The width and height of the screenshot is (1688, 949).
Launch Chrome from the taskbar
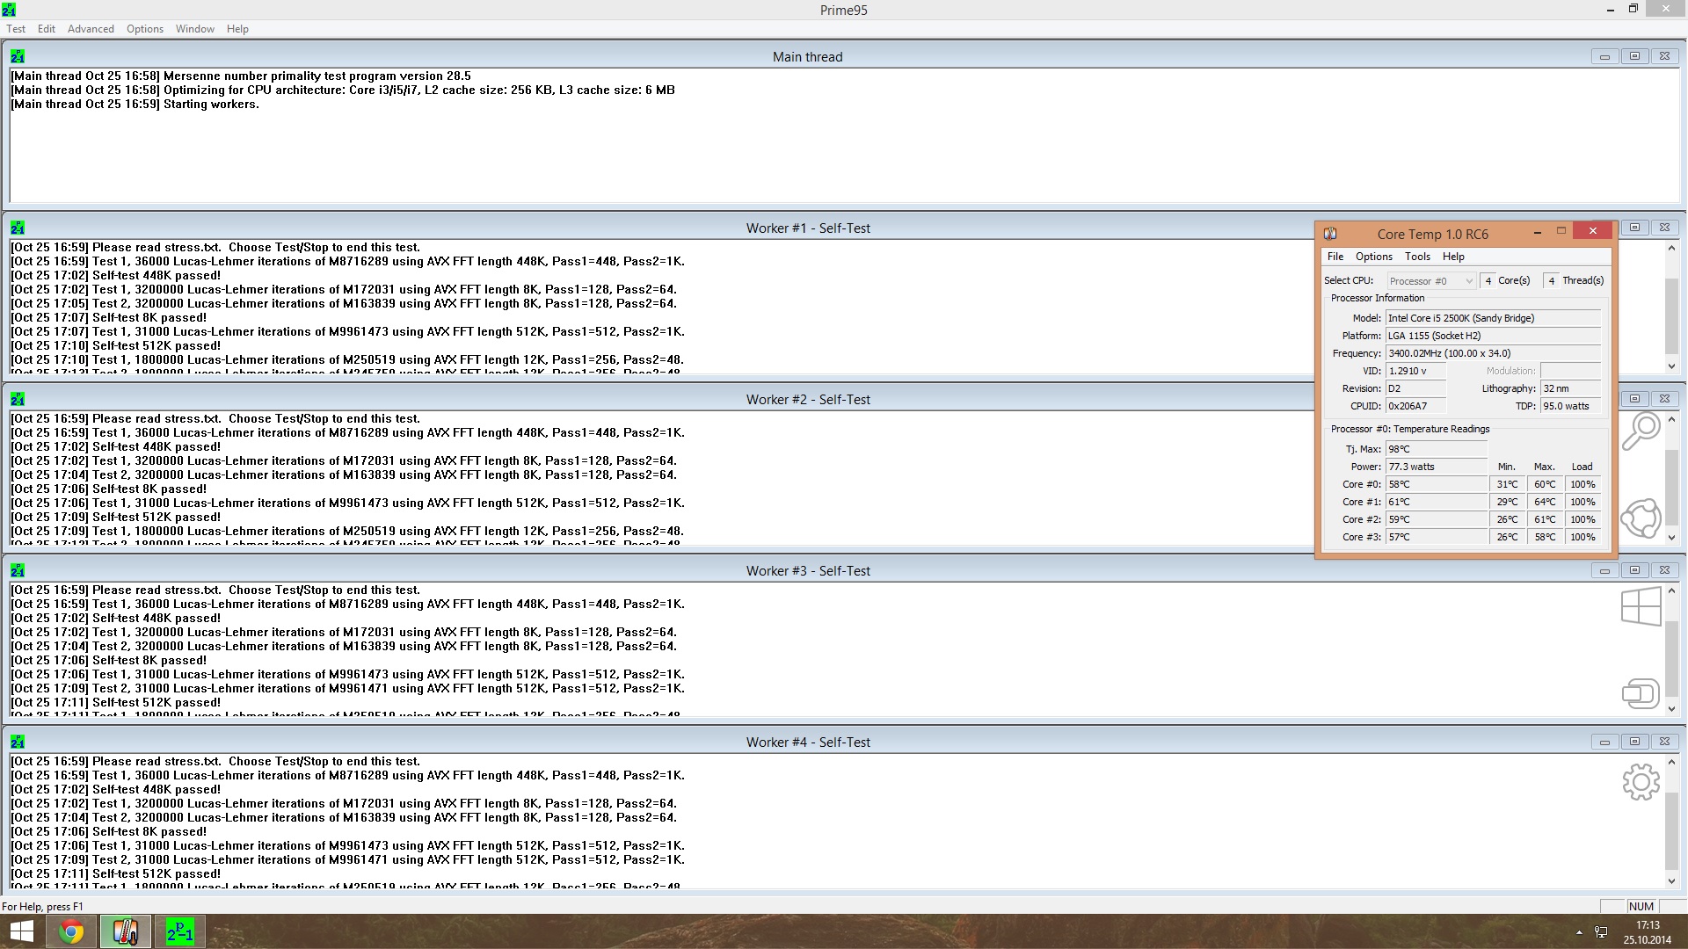(71, 931)
